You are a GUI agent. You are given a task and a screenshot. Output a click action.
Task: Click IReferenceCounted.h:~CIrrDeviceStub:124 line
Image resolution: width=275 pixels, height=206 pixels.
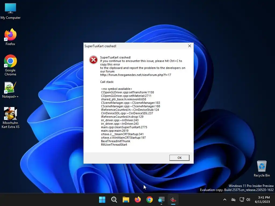click(x=130, y=110)
